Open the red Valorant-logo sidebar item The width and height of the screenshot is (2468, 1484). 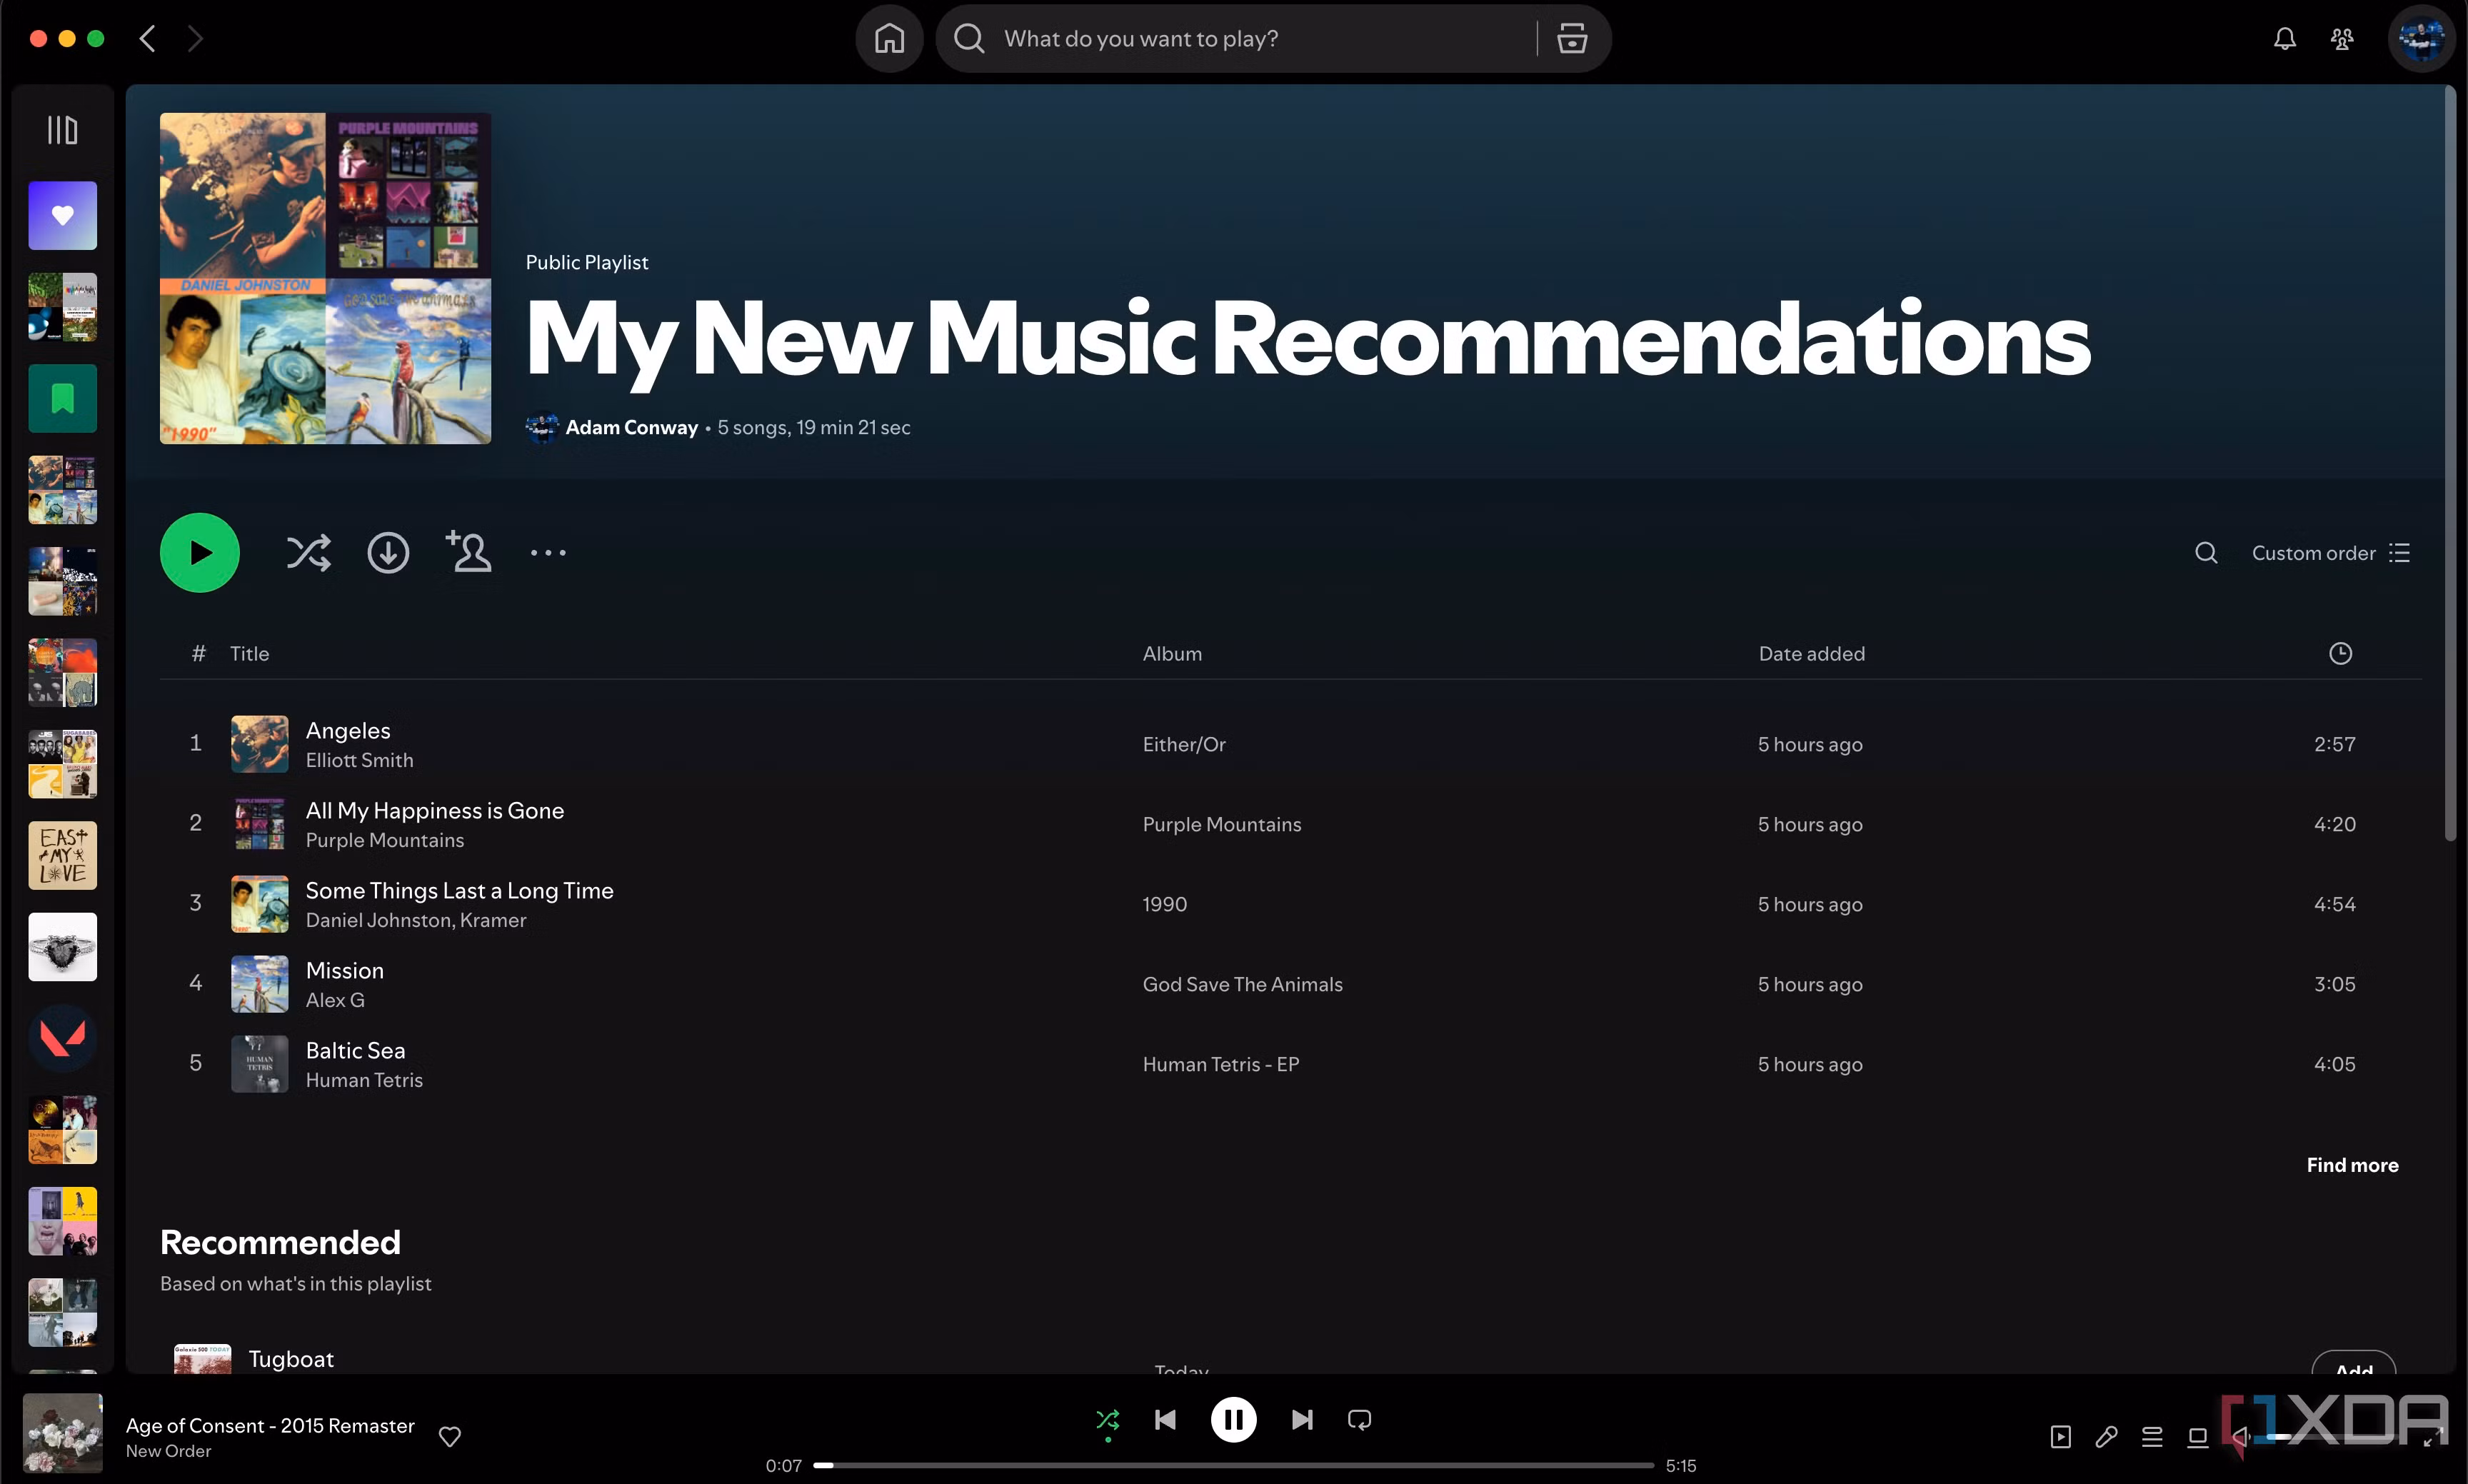pos(62,1038)
